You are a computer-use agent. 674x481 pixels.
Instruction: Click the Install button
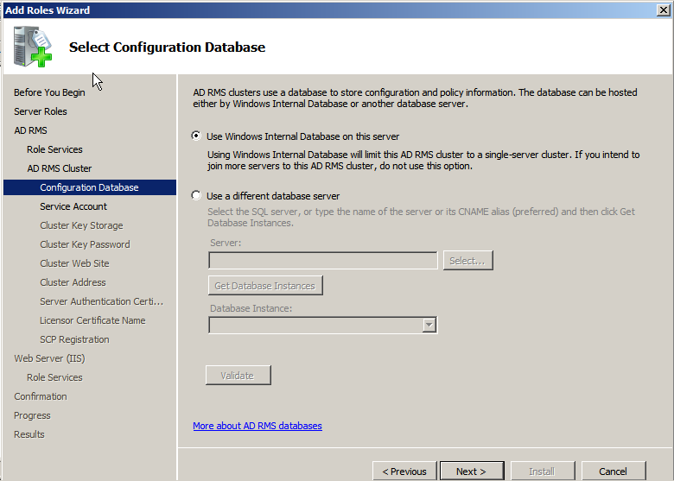543,472
